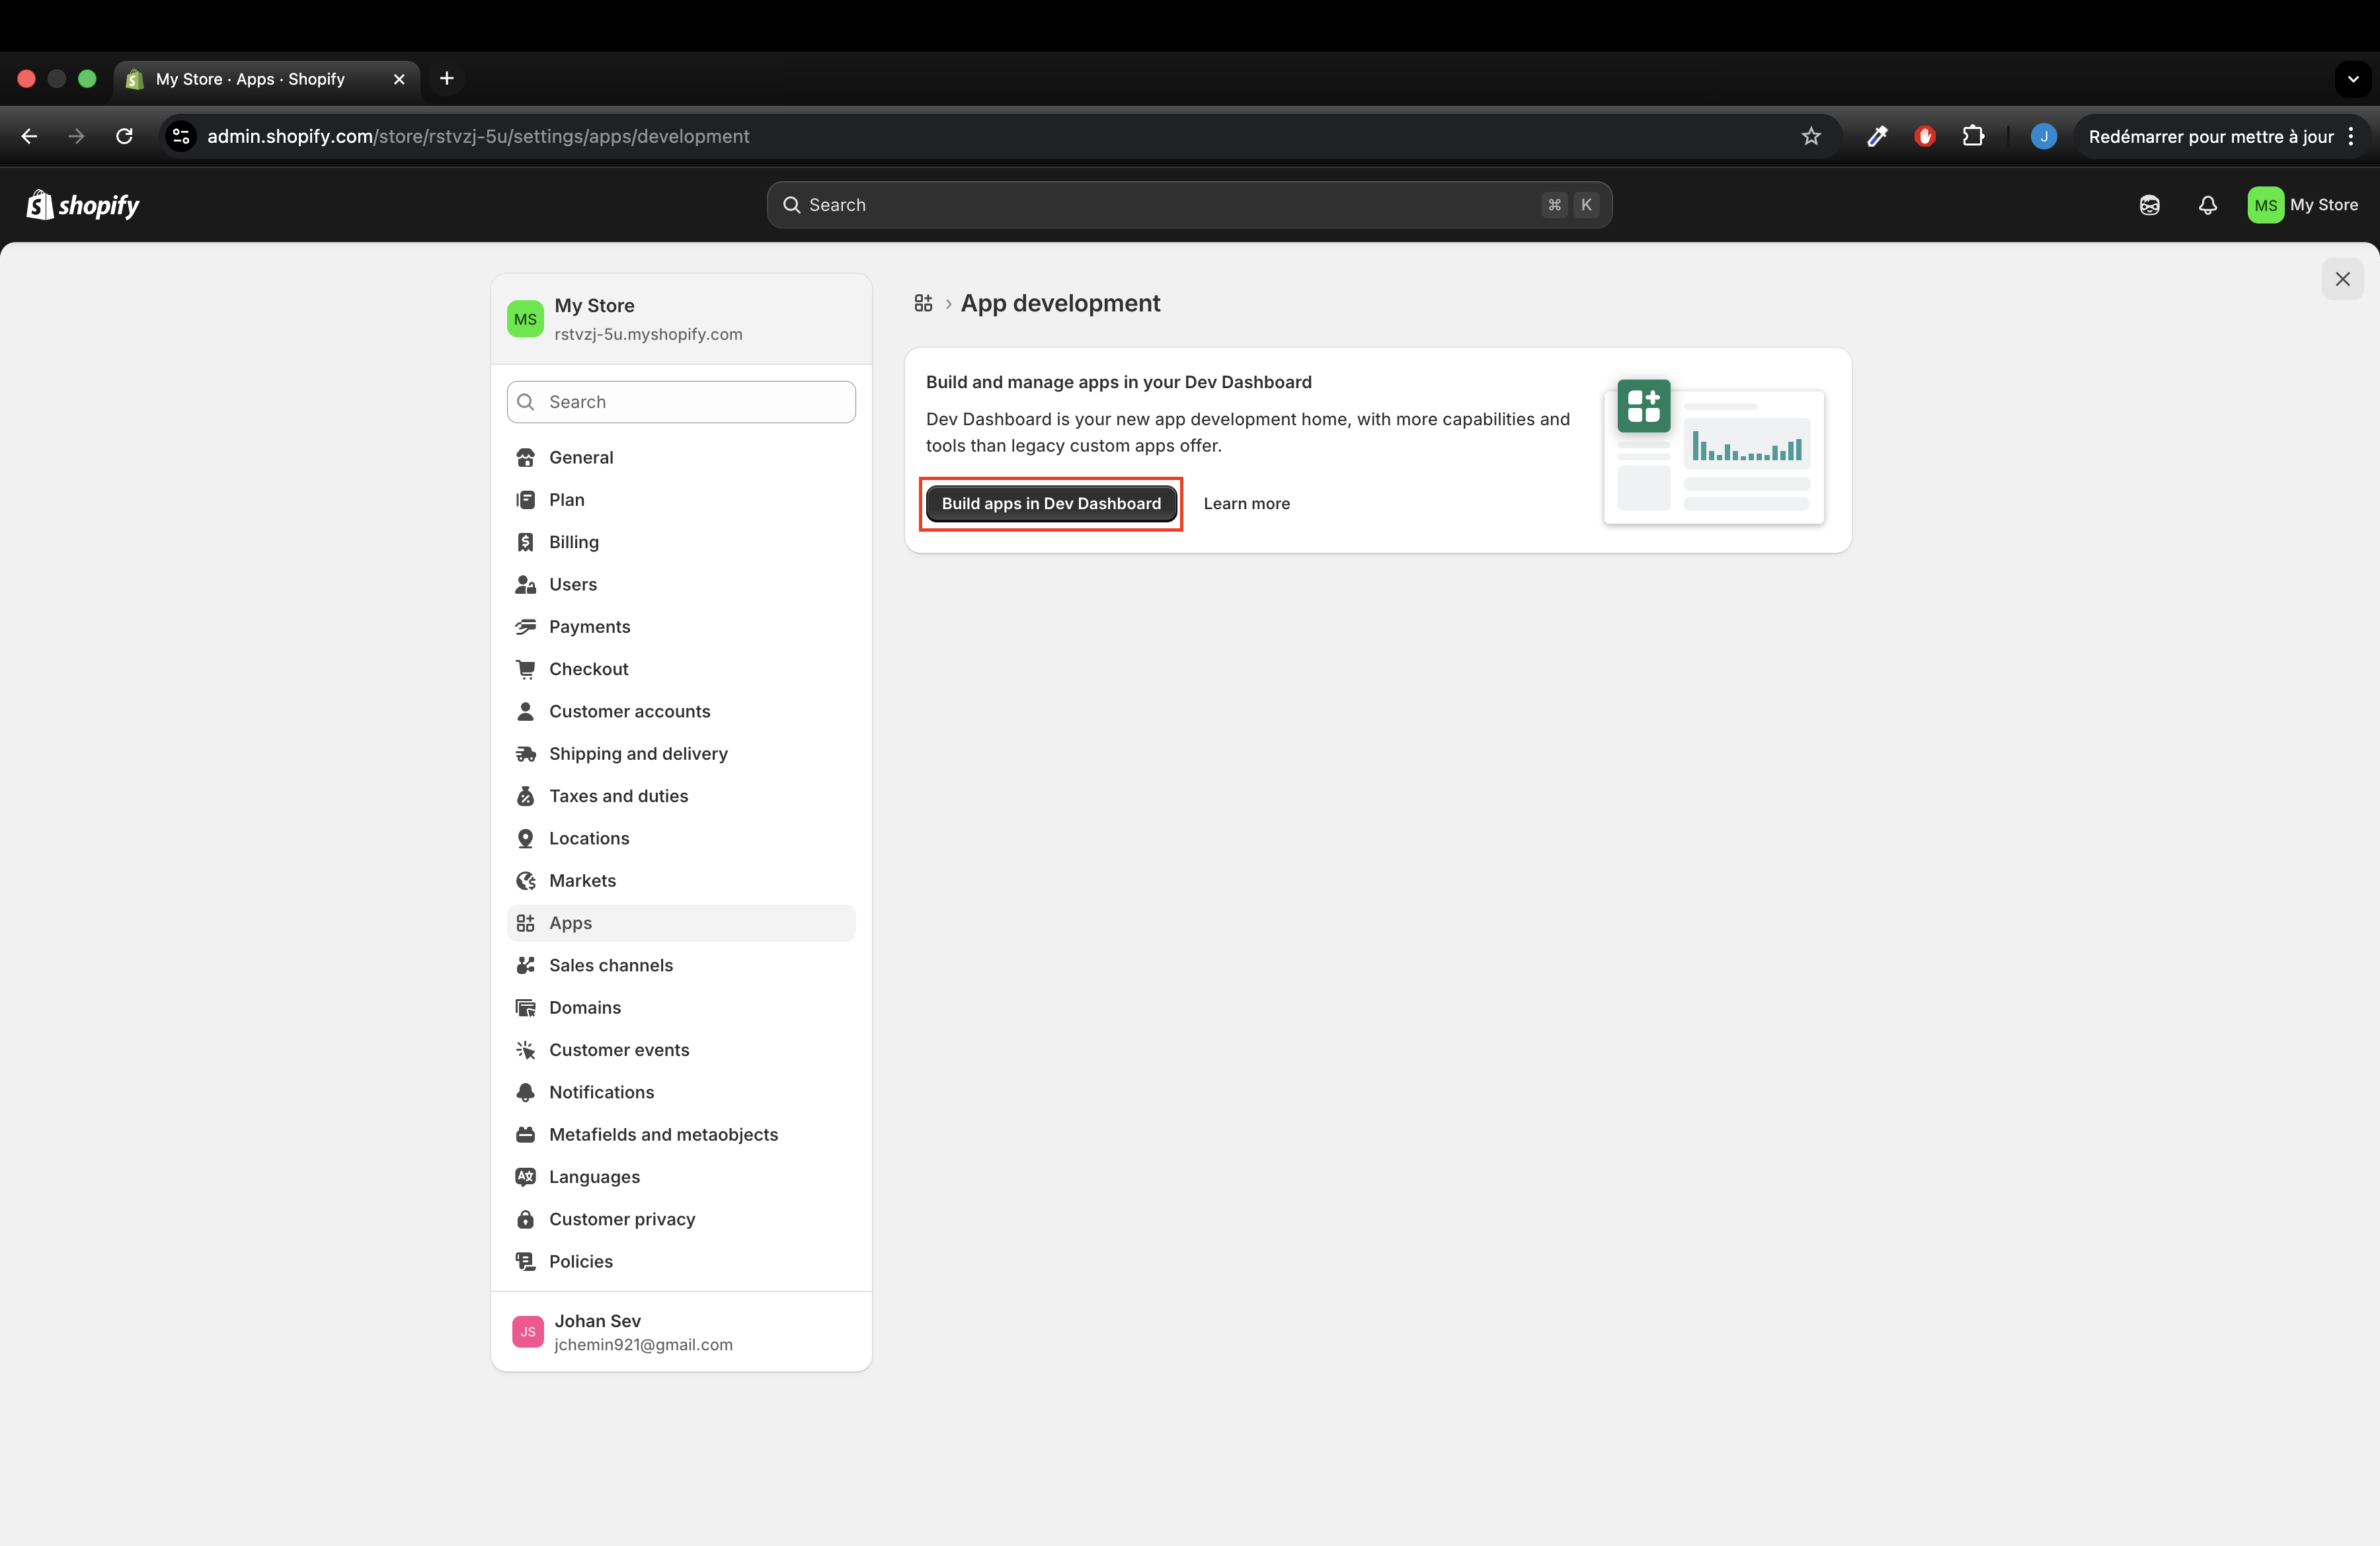The height and width of the screenshot is (1546, 2380).
Task: Open the My Store account menu
Action: pyautogui.click(x=2302, y=205)
